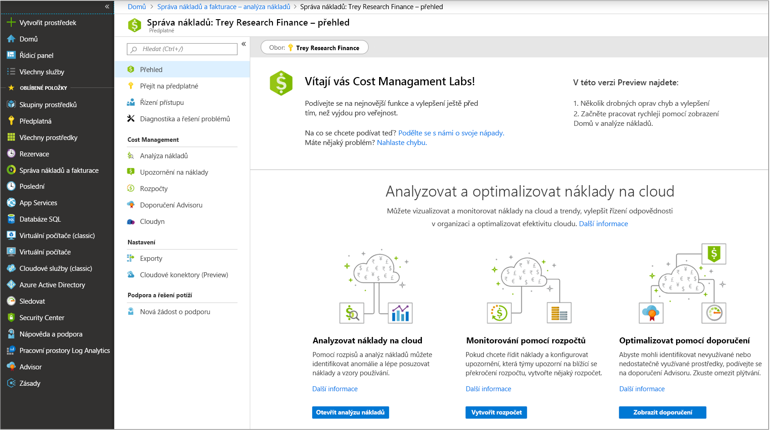Screen dimensions: 770x430
Task: Click the Nahlaste chybu link
Action: 402,142
